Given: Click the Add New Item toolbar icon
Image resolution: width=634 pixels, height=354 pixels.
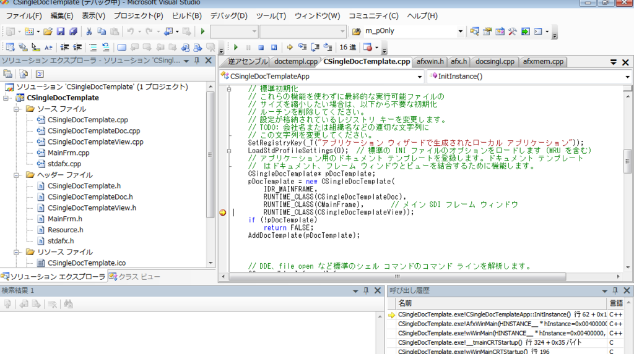Looking at the screenshot, I should pyautogui.click(x=29, y=31).
